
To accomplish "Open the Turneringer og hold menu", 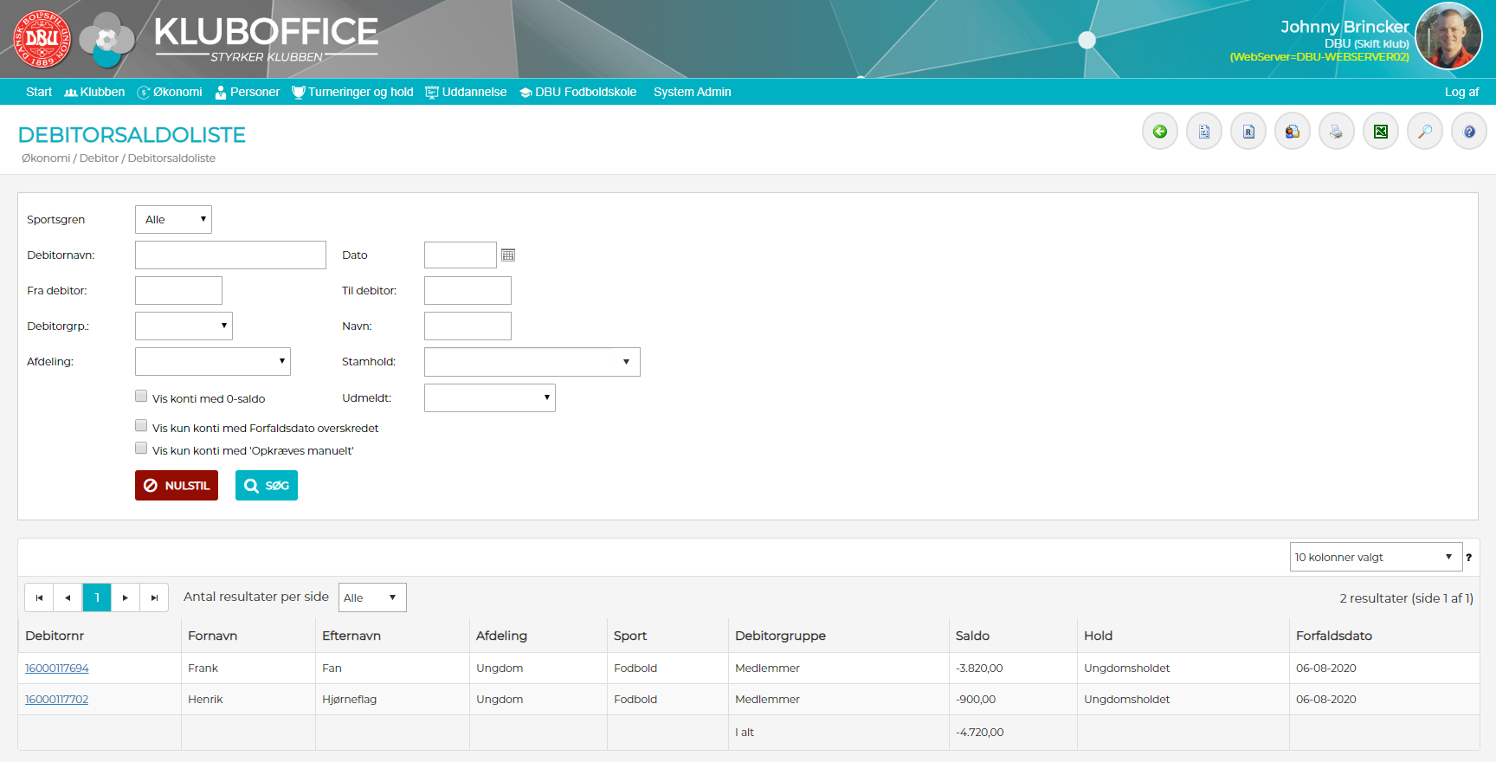I will point(352,92).
